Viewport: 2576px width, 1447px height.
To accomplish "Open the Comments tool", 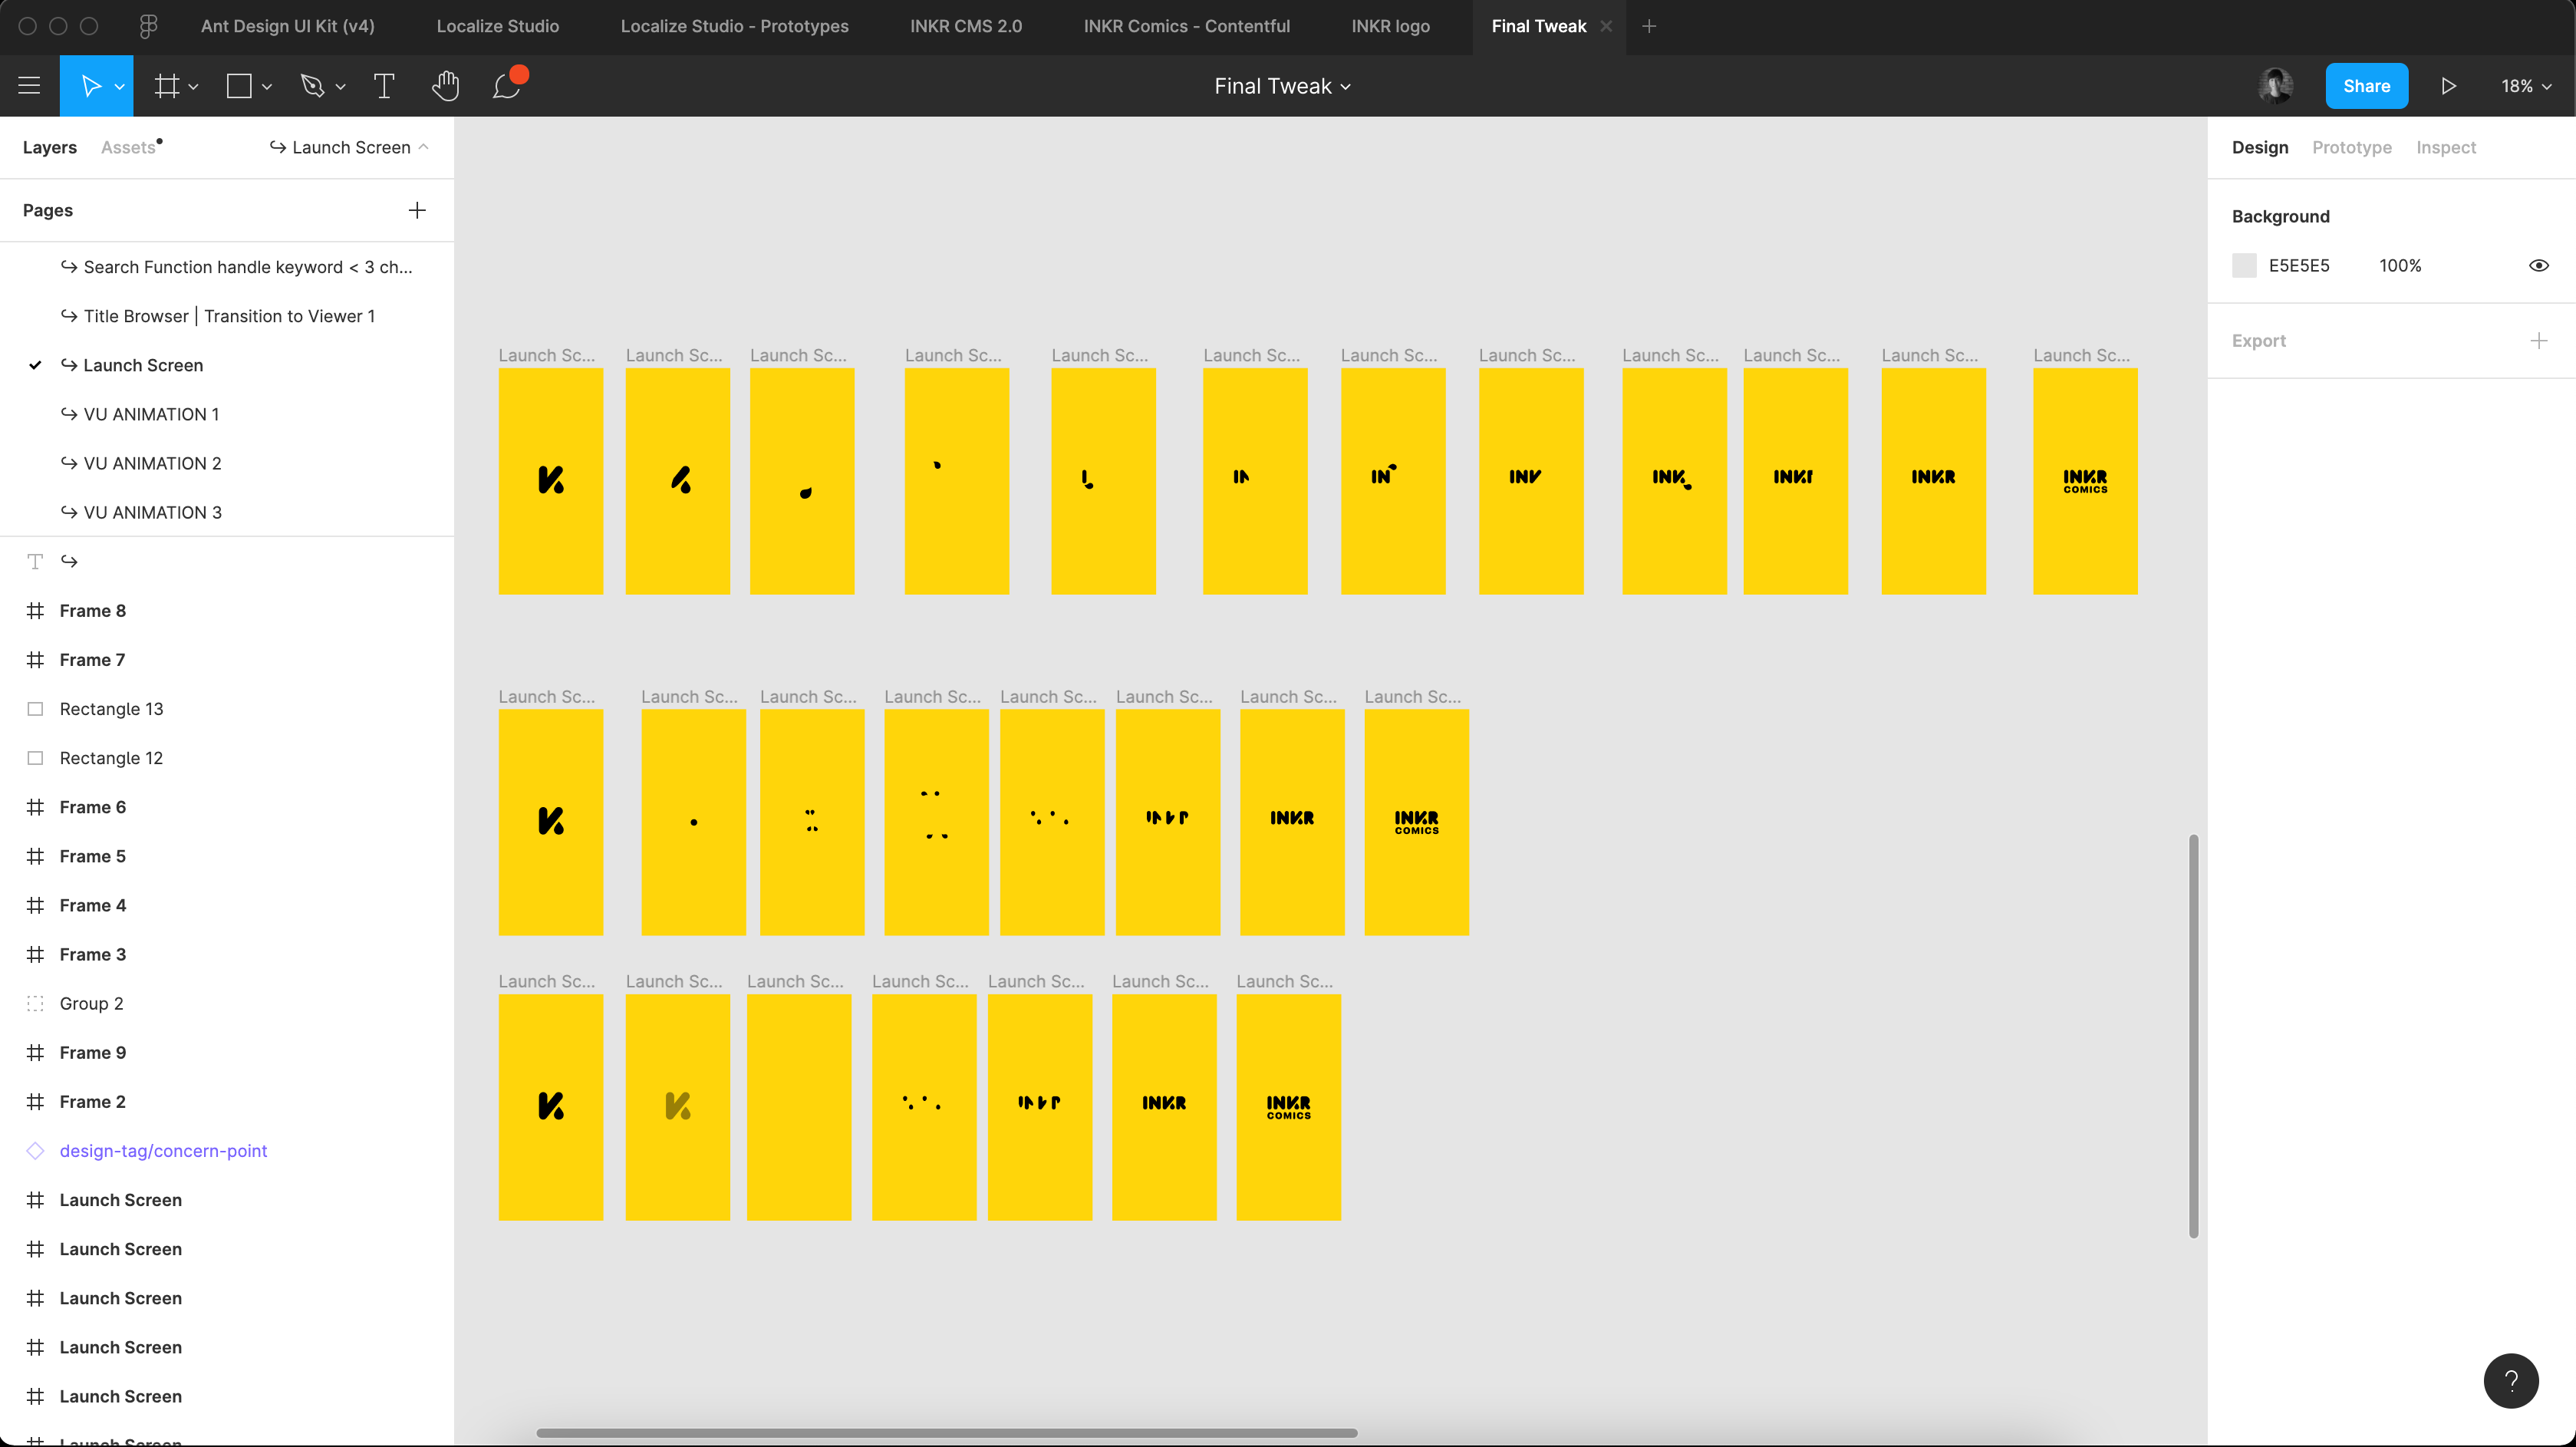I will 507,86.
